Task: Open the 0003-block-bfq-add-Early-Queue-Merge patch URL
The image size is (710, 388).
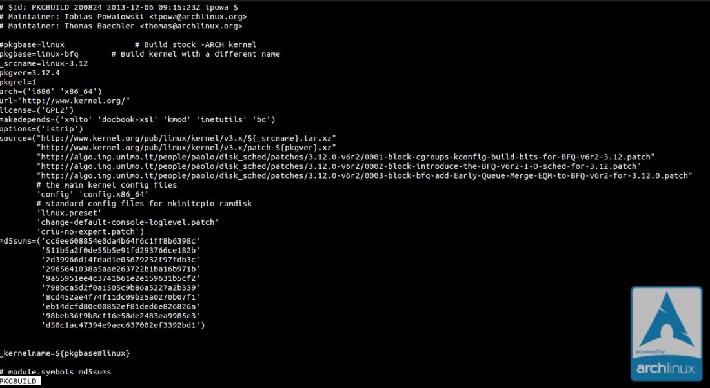Action: pyautogui.click(x=364, y=175)
